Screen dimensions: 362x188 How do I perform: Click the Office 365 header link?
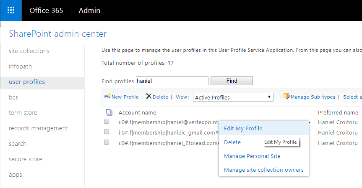pyautogui.click(x=46, y=10)
